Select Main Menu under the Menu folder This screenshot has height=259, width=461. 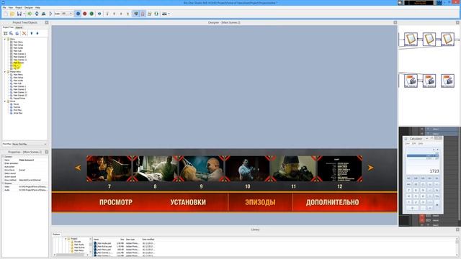pyautogui.click(x=18, y=42)
